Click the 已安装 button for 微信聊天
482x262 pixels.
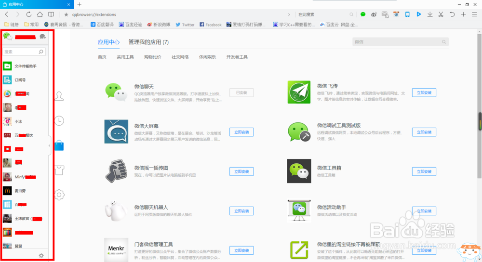click(241, 93)
